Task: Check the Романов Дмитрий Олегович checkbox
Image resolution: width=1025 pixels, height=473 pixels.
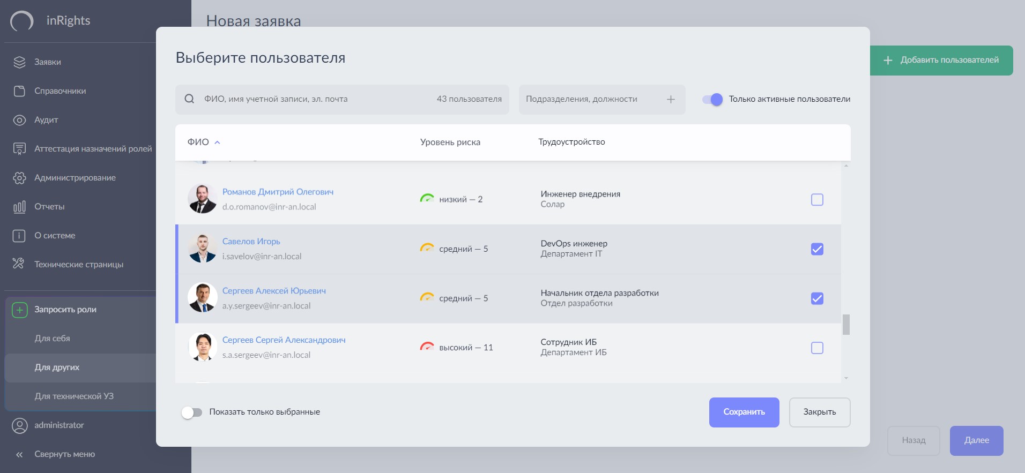Action: [x=817, y=200]
